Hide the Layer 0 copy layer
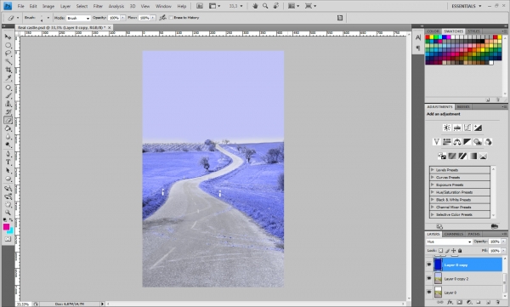 point(429,264)
